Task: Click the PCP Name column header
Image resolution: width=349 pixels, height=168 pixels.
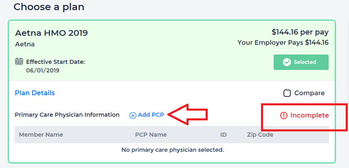Action: click(x=151, y=135)
